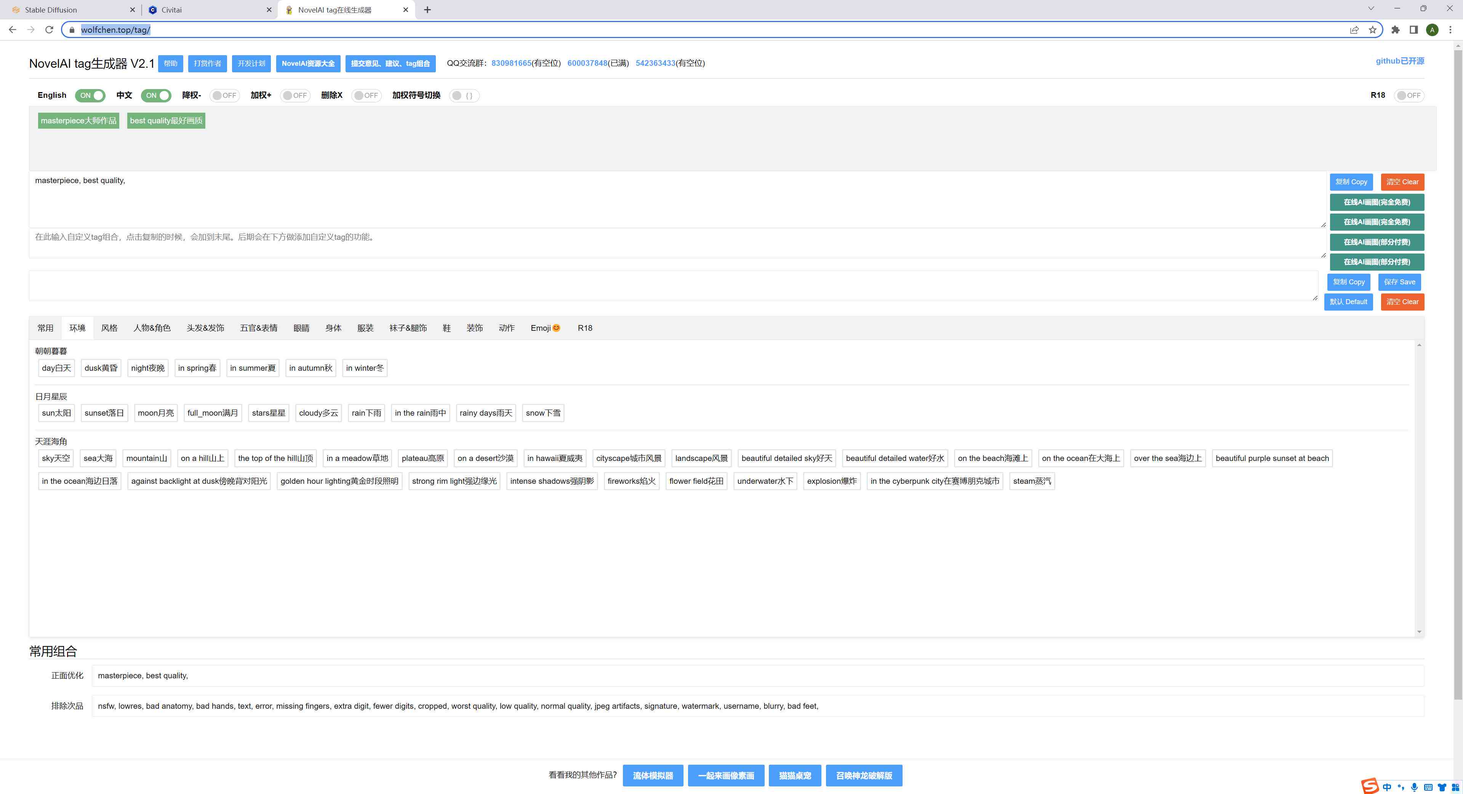This screenshot has height=794, width=1463.
Task: Enable the 加权+ switch
Action: click(295, 95)
